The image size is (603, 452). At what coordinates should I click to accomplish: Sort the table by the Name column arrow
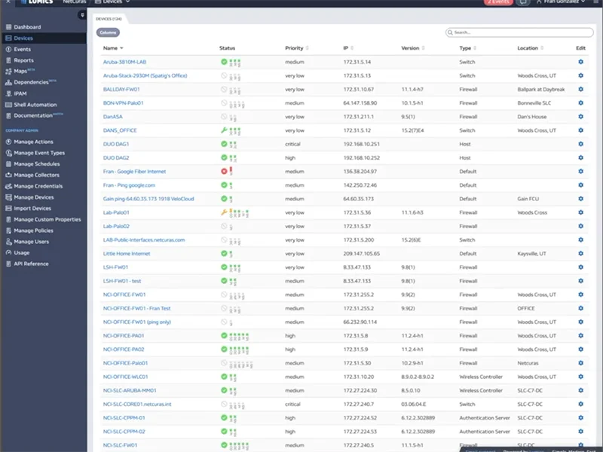tap(121, 48)
